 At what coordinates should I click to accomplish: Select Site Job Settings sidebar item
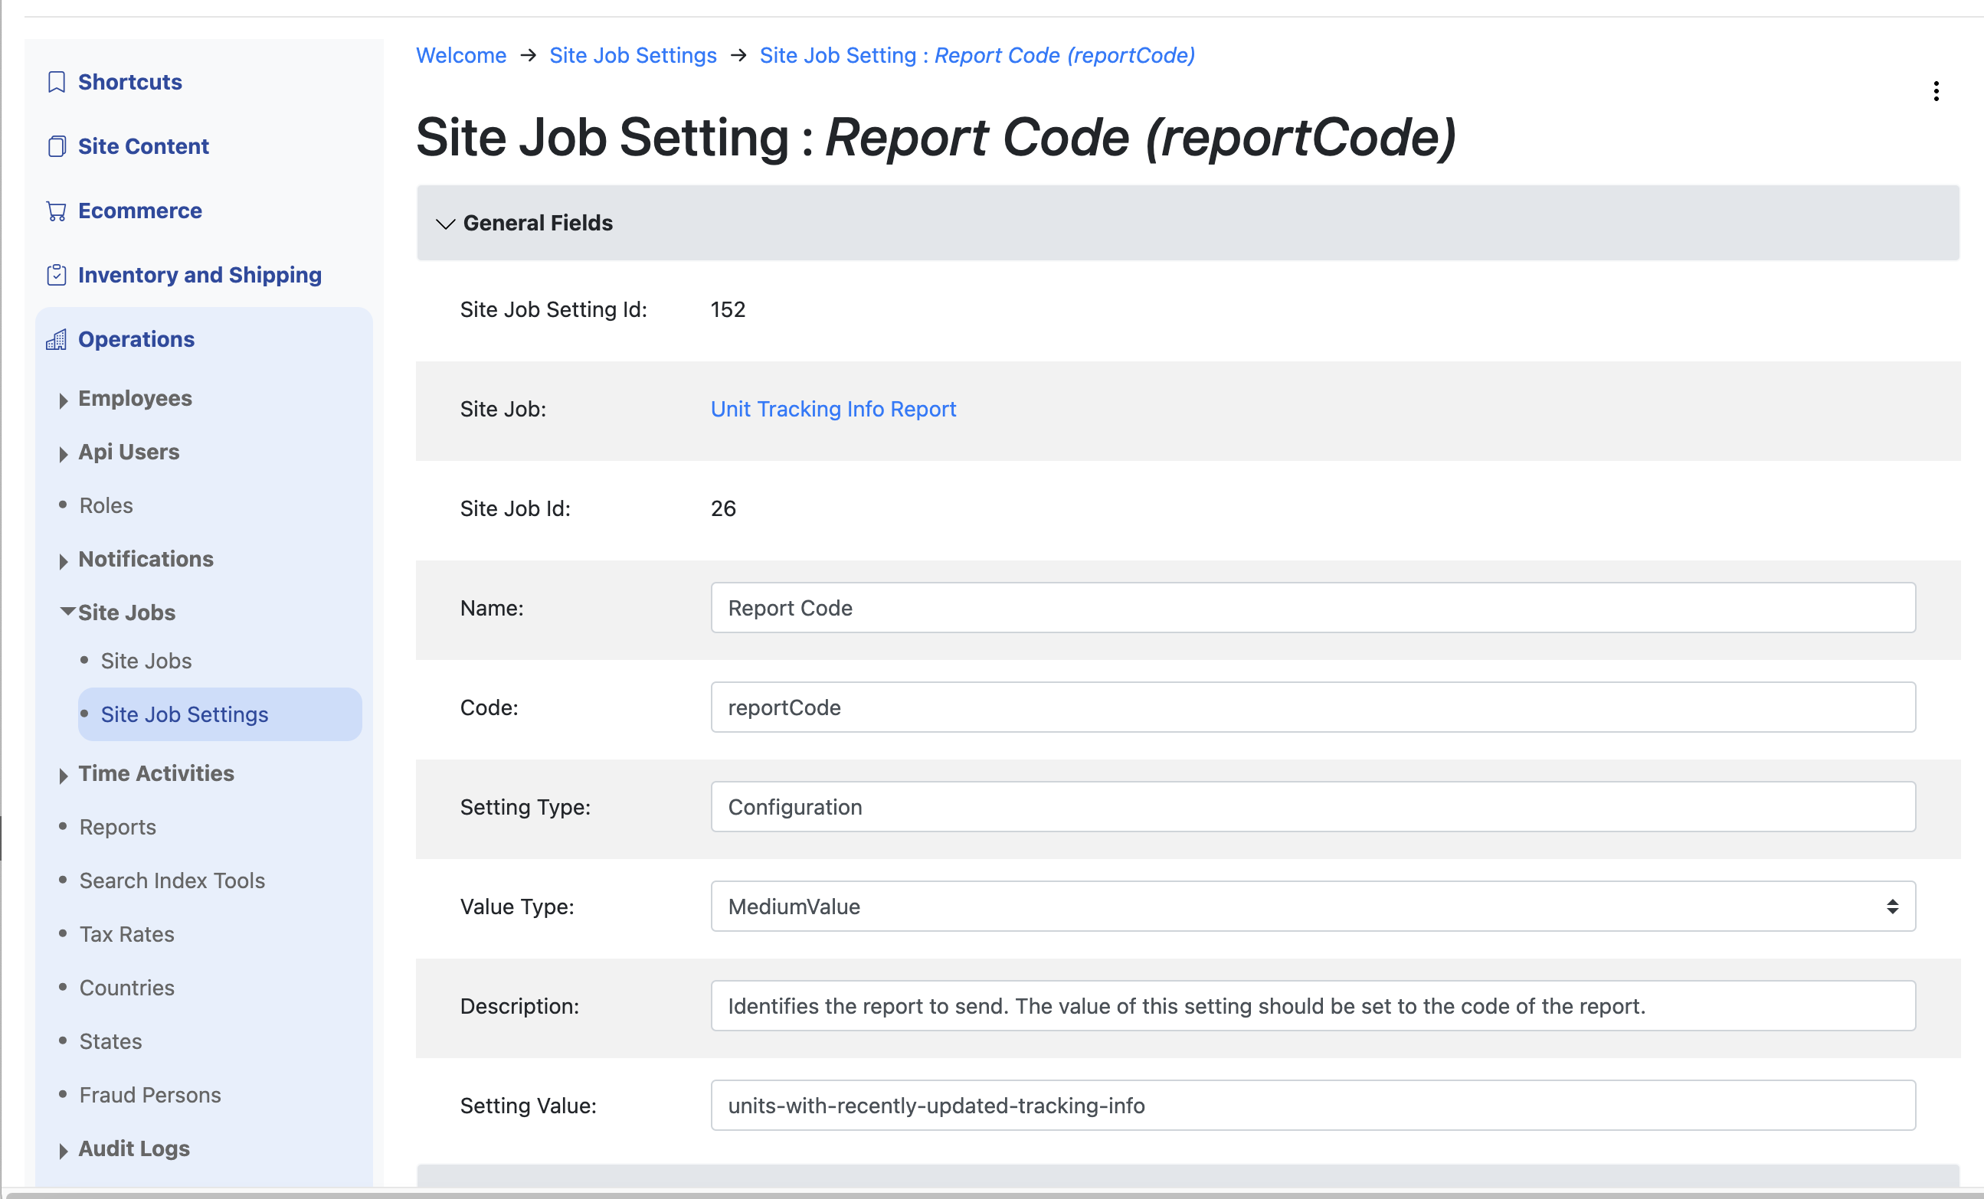tap(220, 714)
